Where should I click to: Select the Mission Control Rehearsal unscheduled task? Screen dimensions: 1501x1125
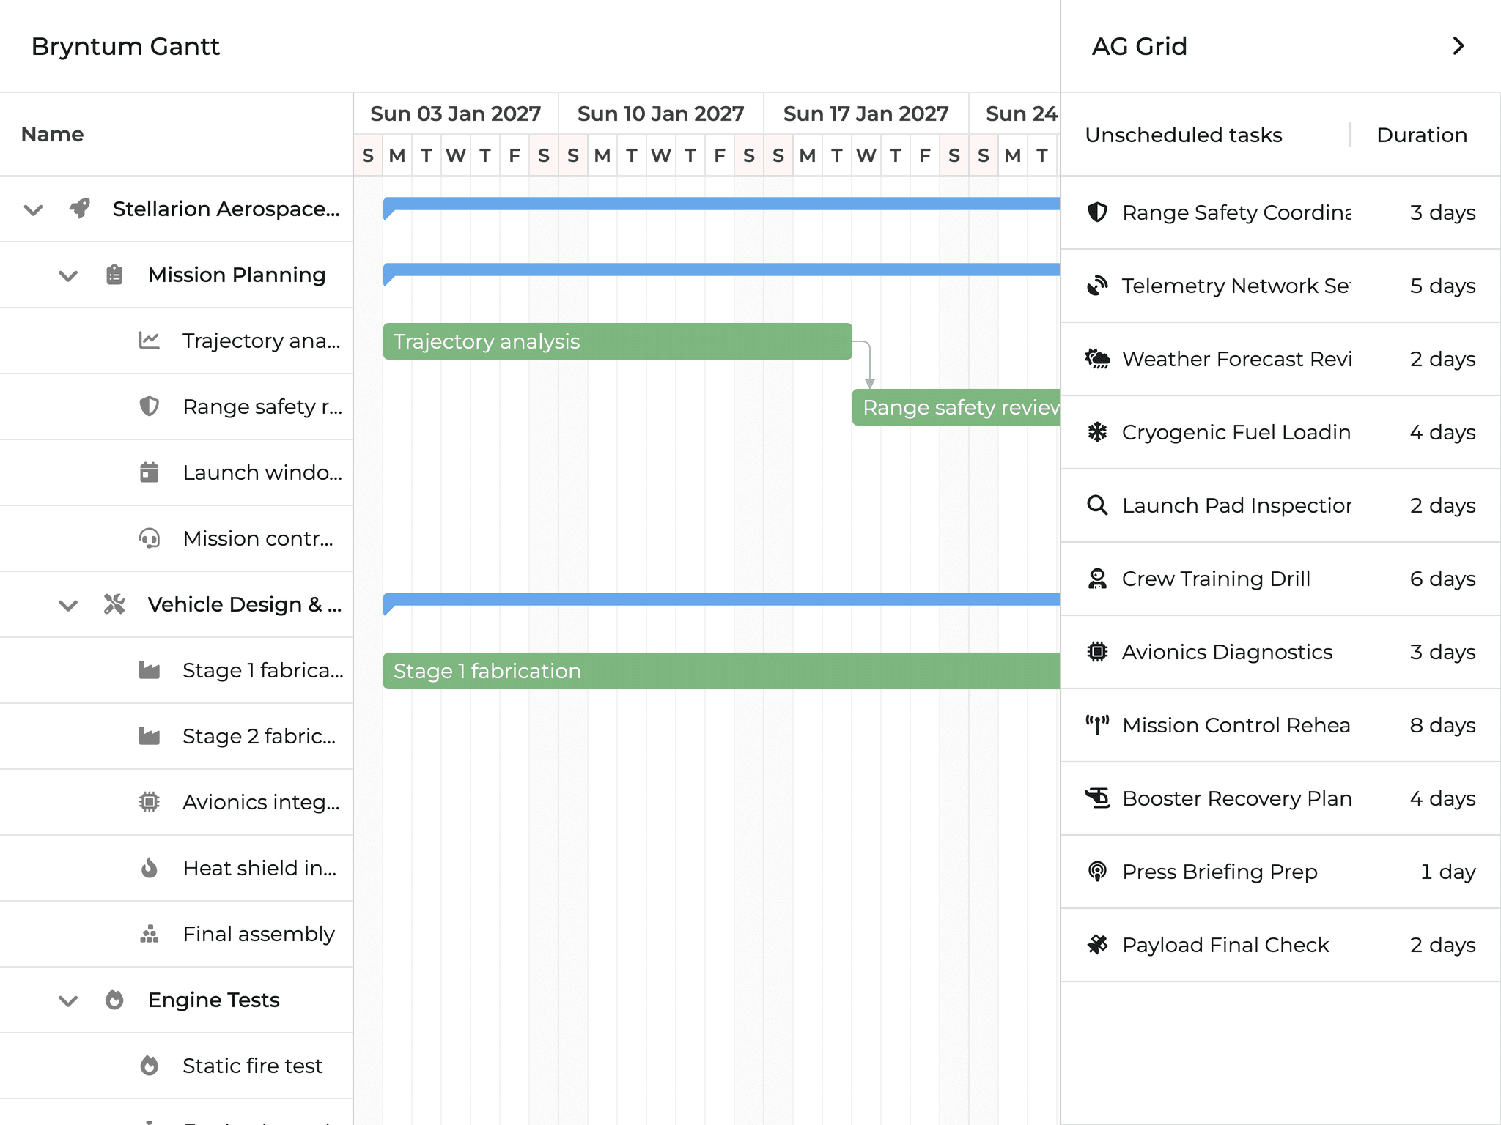click(x=1280, y=725)
